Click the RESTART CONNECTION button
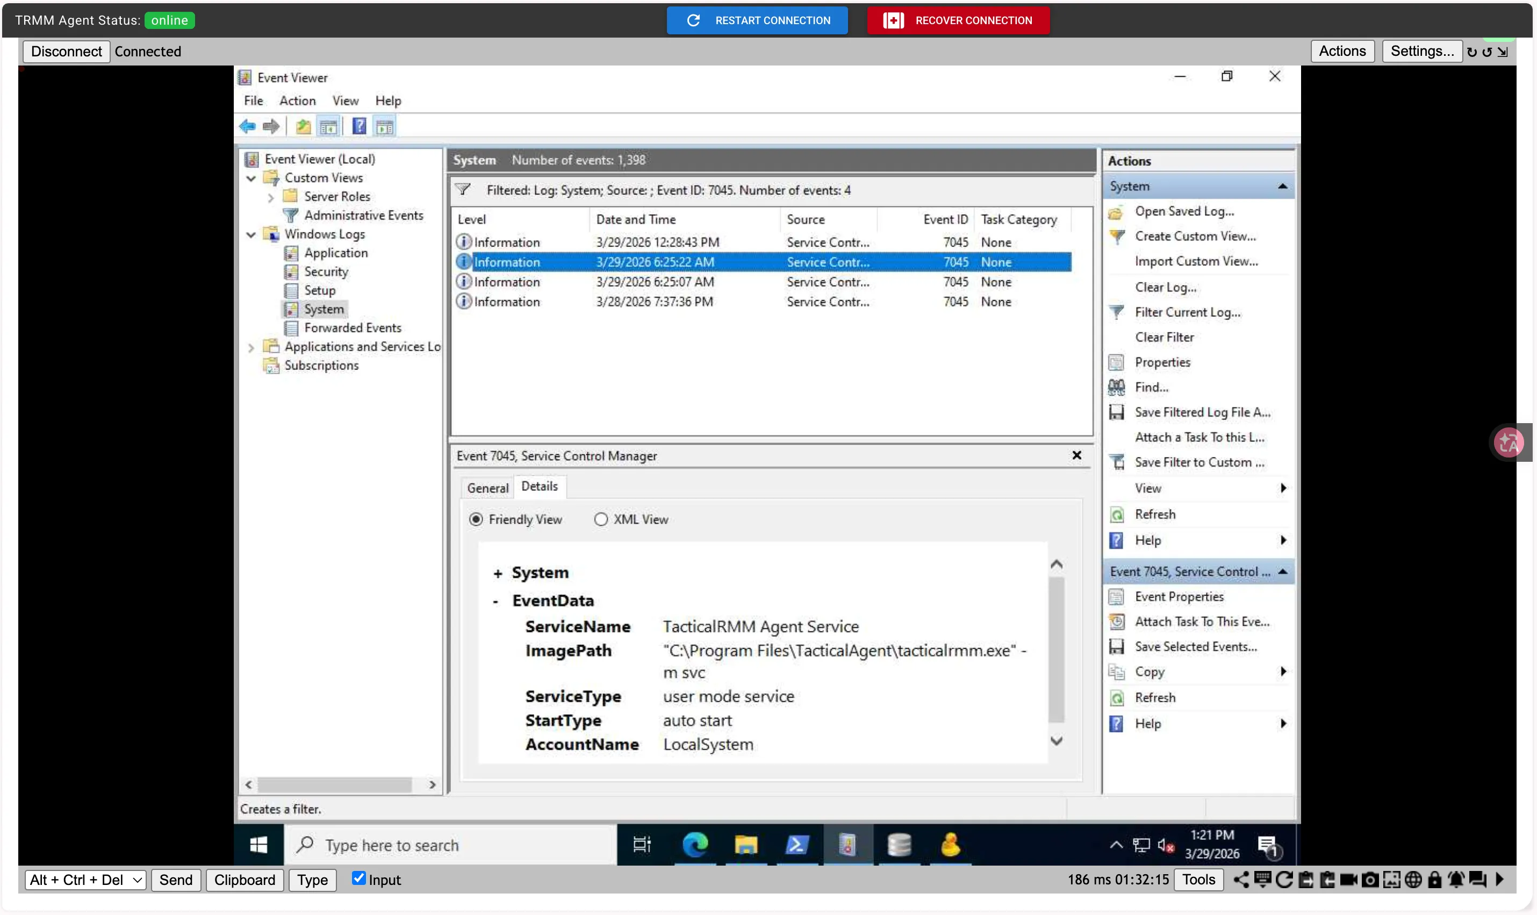The image size is (1537, 915). tap(757, 20)
